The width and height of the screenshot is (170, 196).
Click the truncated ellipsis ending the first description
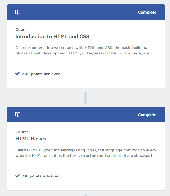tap(150, 54)
